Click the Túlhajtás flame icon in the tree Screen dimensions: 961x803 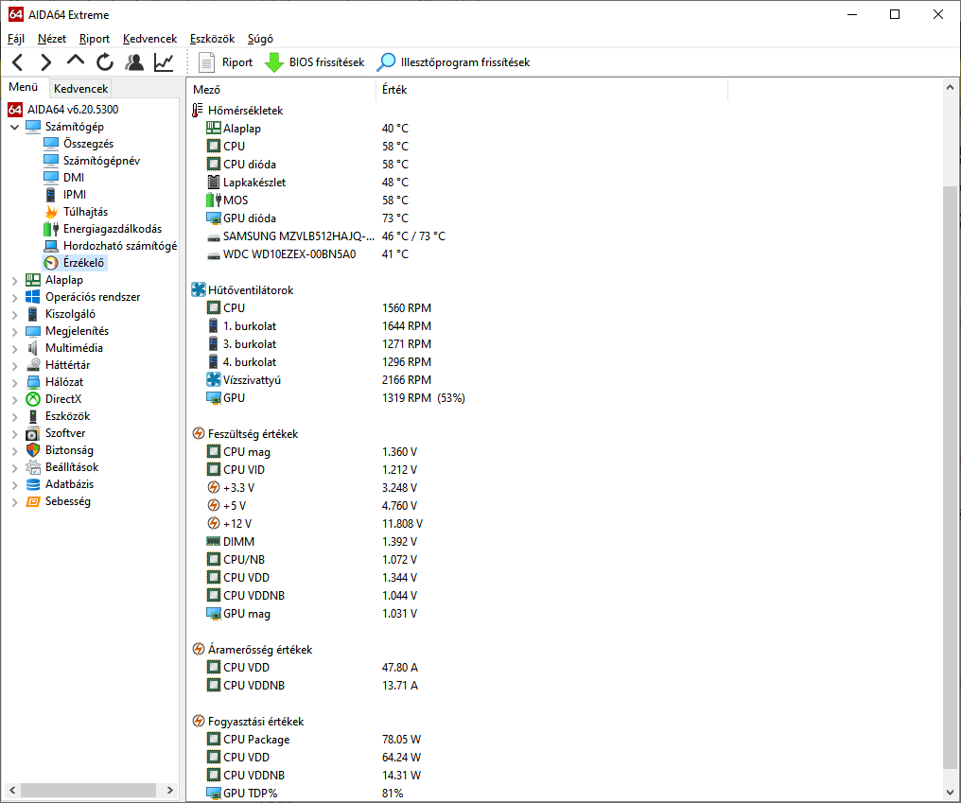pos(51,212)
